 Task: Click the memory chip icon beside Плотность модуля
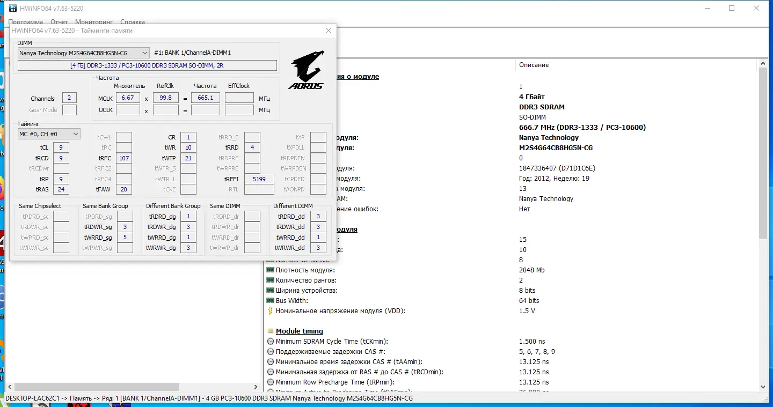click(270, 270)
